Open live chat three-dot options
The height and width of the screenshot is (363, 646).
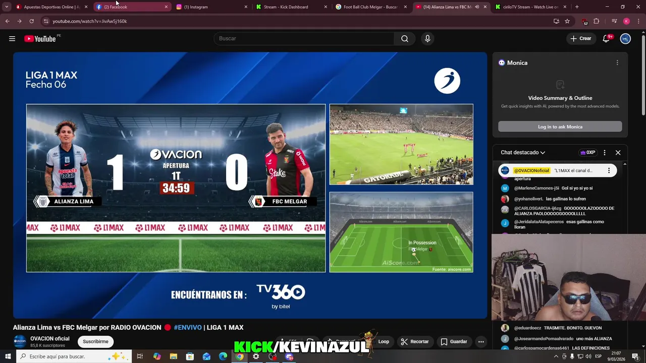tap(605, 152)
